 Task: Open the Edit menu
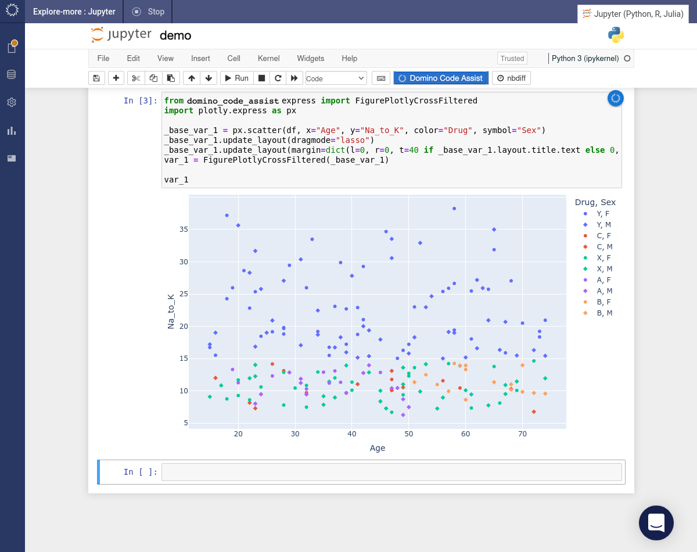(134, 58)
